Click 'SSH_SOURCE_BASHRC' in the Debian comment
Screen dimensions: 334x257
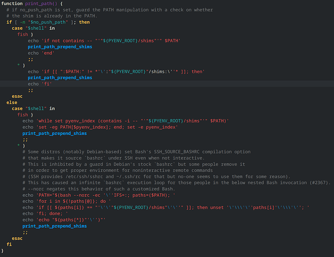177,152
